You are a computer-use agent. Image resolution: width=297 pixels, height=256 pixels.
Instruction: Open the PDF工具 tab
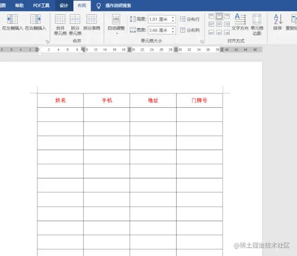(x=41, y=6)
